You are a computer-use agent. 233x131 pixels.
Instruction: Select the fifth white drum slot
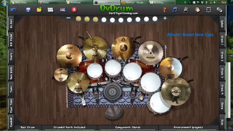(138, 19)
